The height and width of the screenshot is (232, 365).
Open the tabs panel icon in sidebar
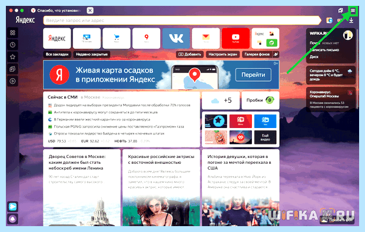(12, 69)
